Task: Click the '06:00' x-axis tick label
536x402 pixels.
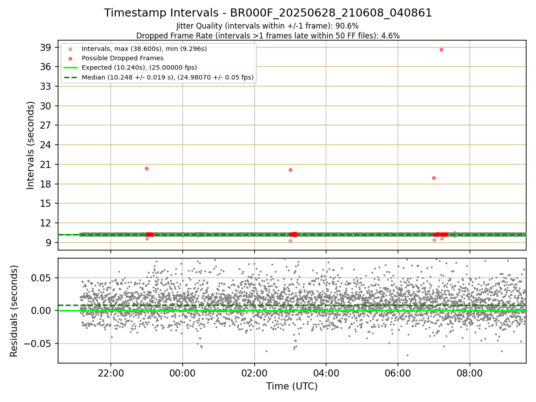Action: point(398,373)
